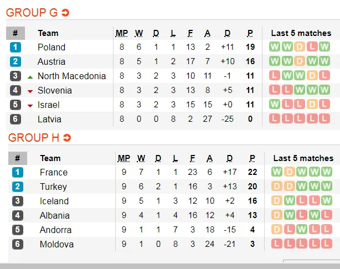
Task: Click the GROUP H heading link
Action: [33, 137]
